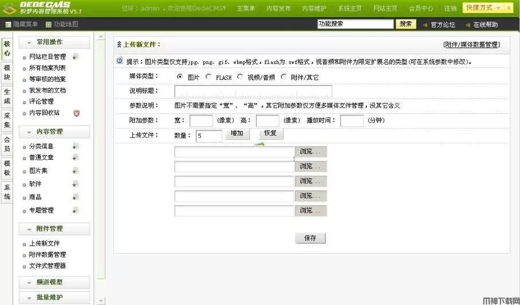Click the speaker icon before 在线帮助
This screenshot has height=305, width=520.
468,25
